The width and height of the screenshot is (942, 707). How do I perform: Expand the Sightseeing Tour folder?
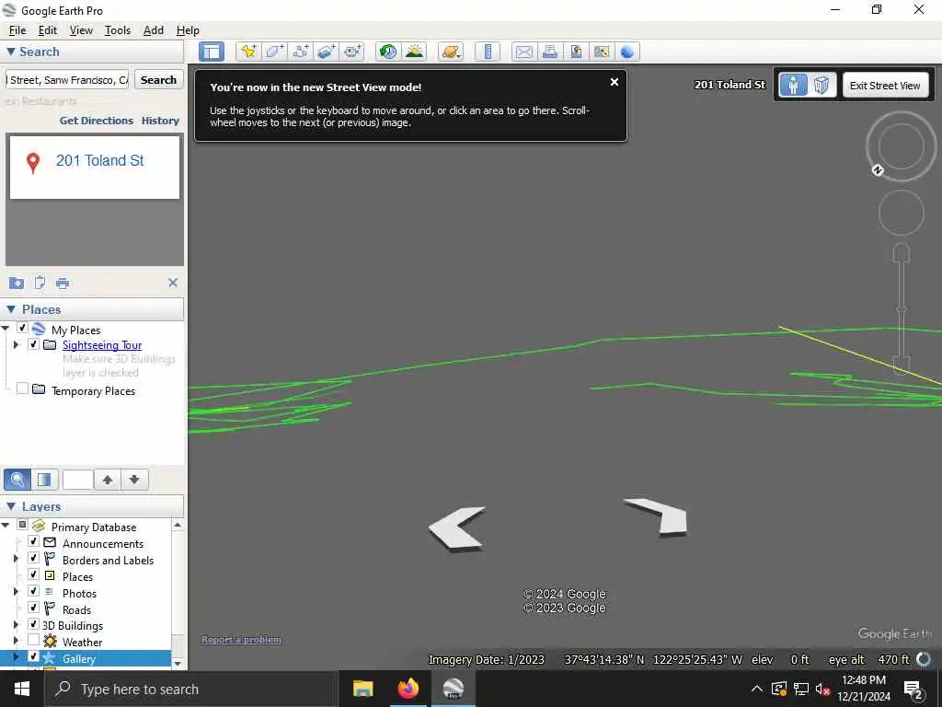coord(17,344)
